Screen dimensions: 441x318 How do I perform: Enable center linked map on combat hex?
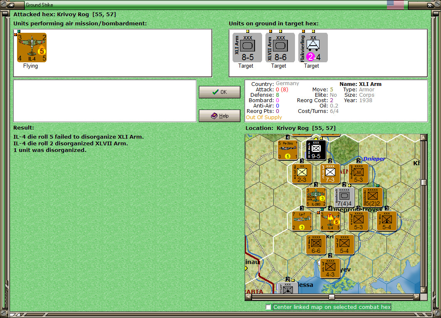point(268,307)
